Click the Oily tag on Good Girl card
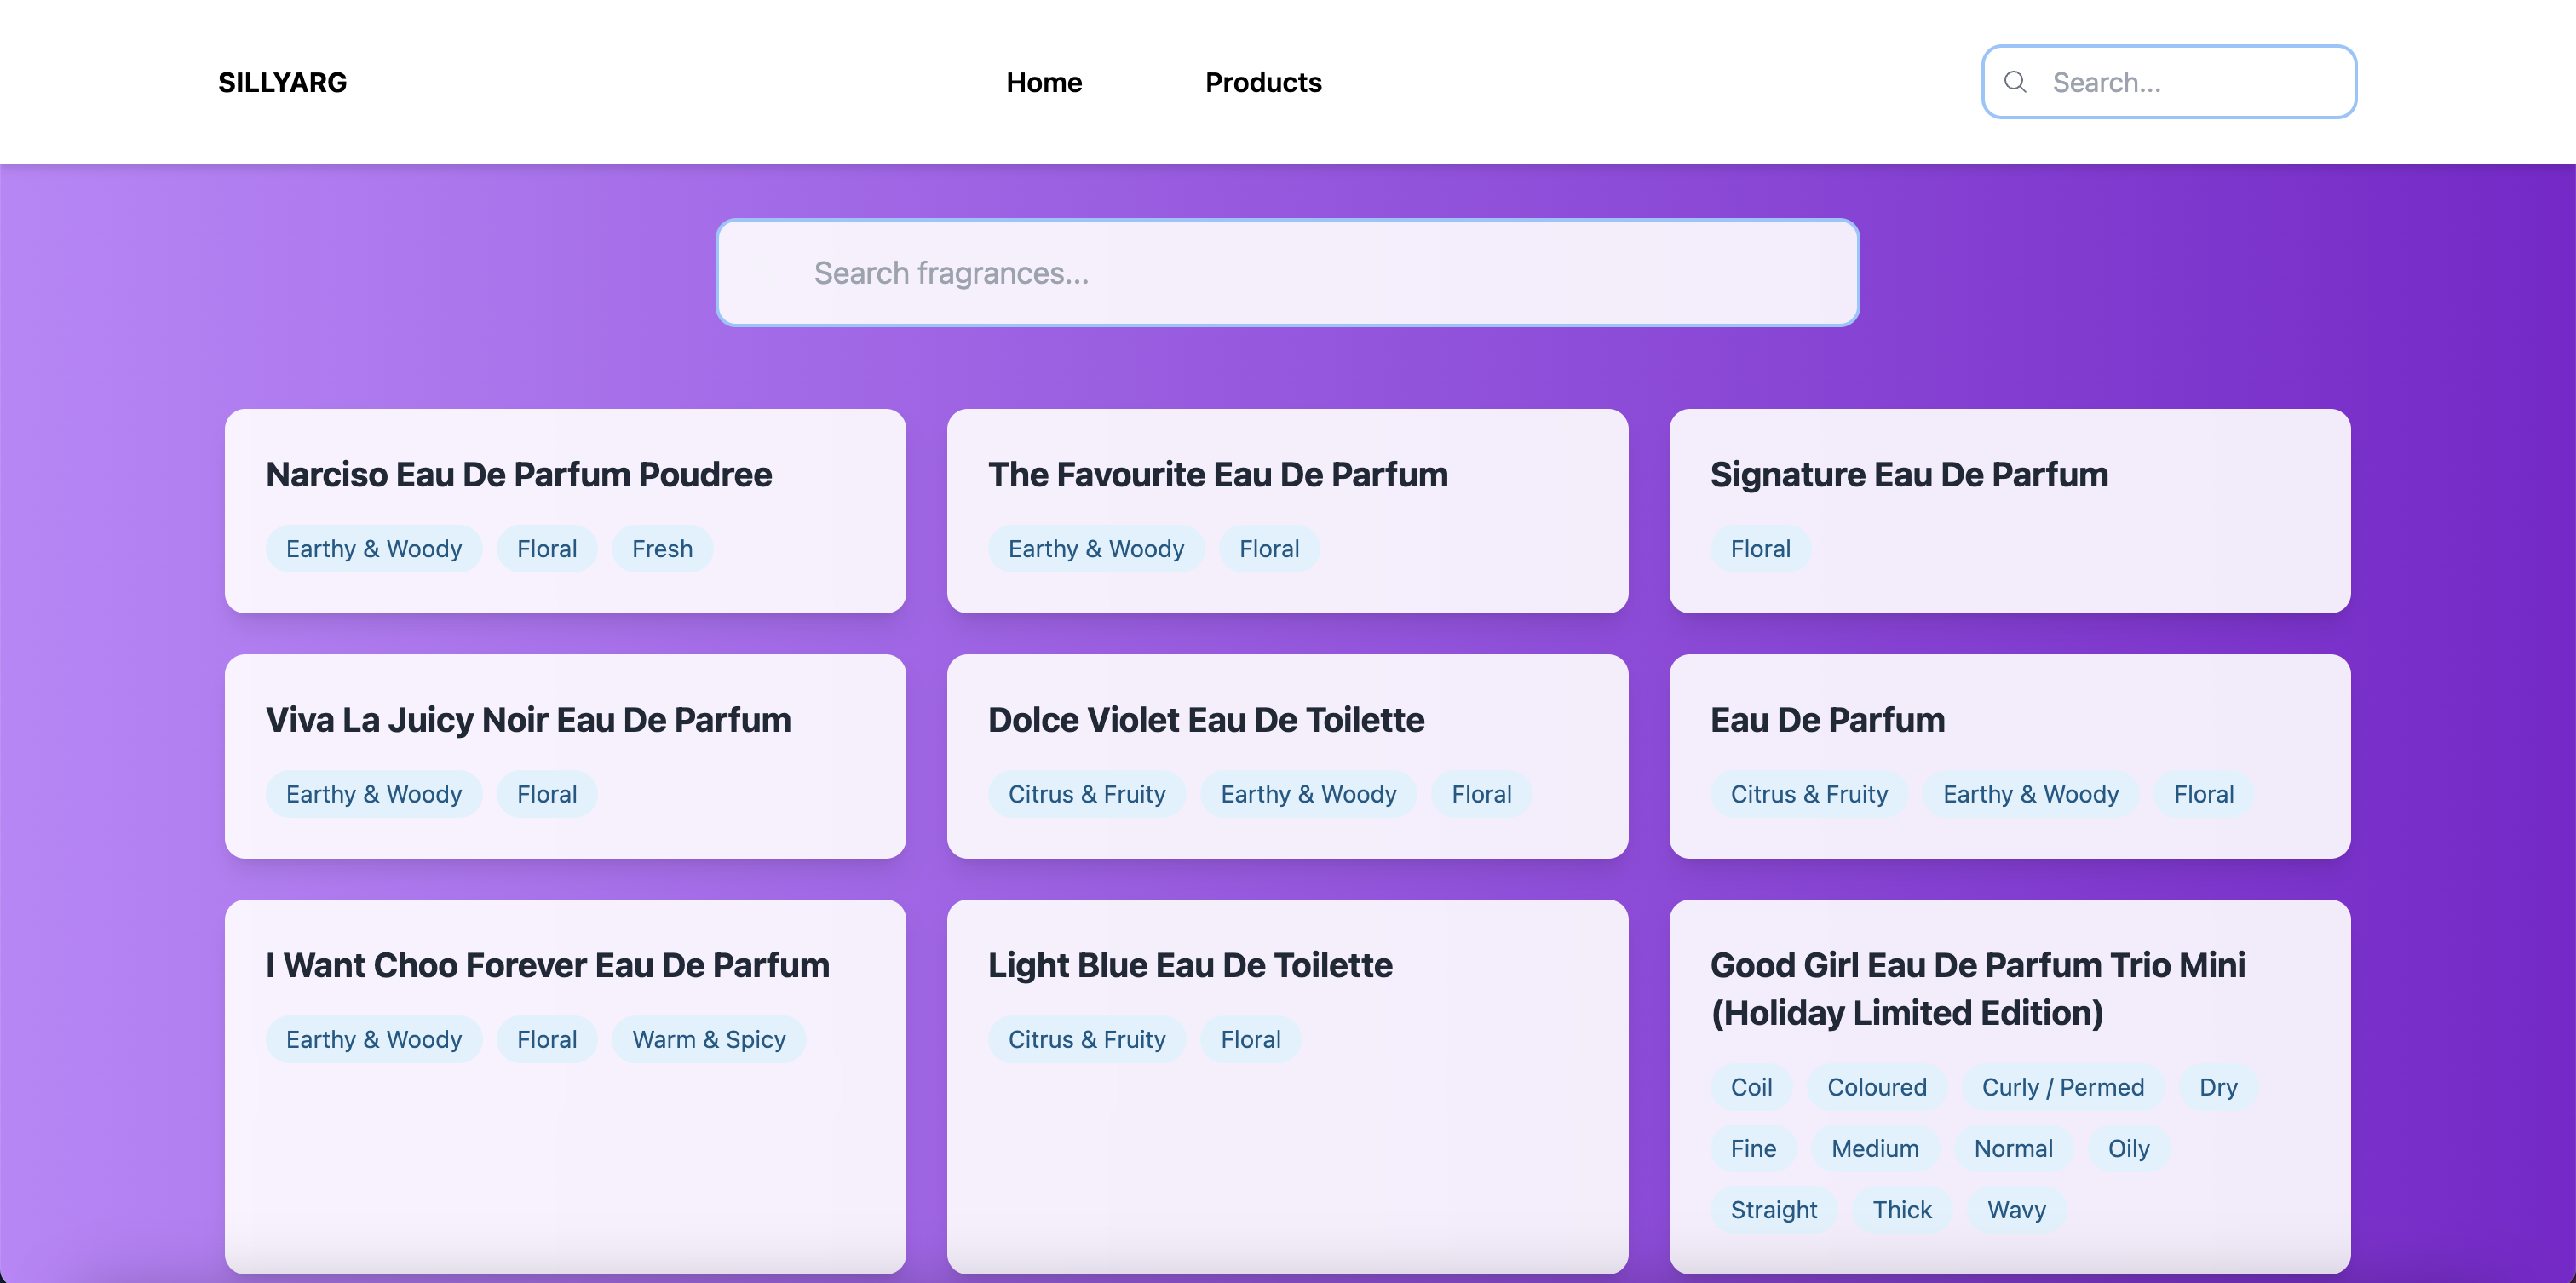This screenshot has height=1283, width=2576. (x=2128, y=1148)
